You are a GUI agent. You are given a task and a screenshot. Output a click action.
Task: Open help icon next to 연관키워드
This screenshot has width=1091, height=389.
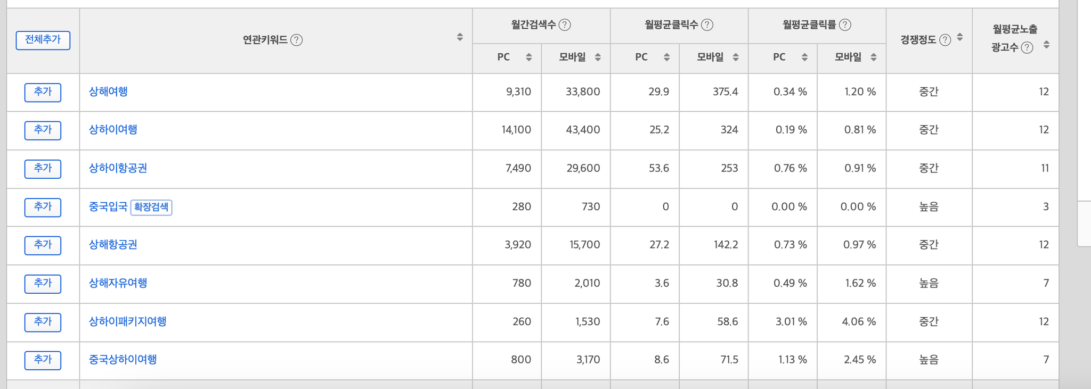pyautogui.click(x=297, y=40)
